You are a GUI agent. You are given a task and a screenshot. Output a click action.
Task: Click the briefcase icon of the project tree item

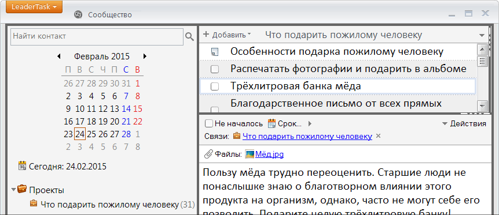click(34, 203)
